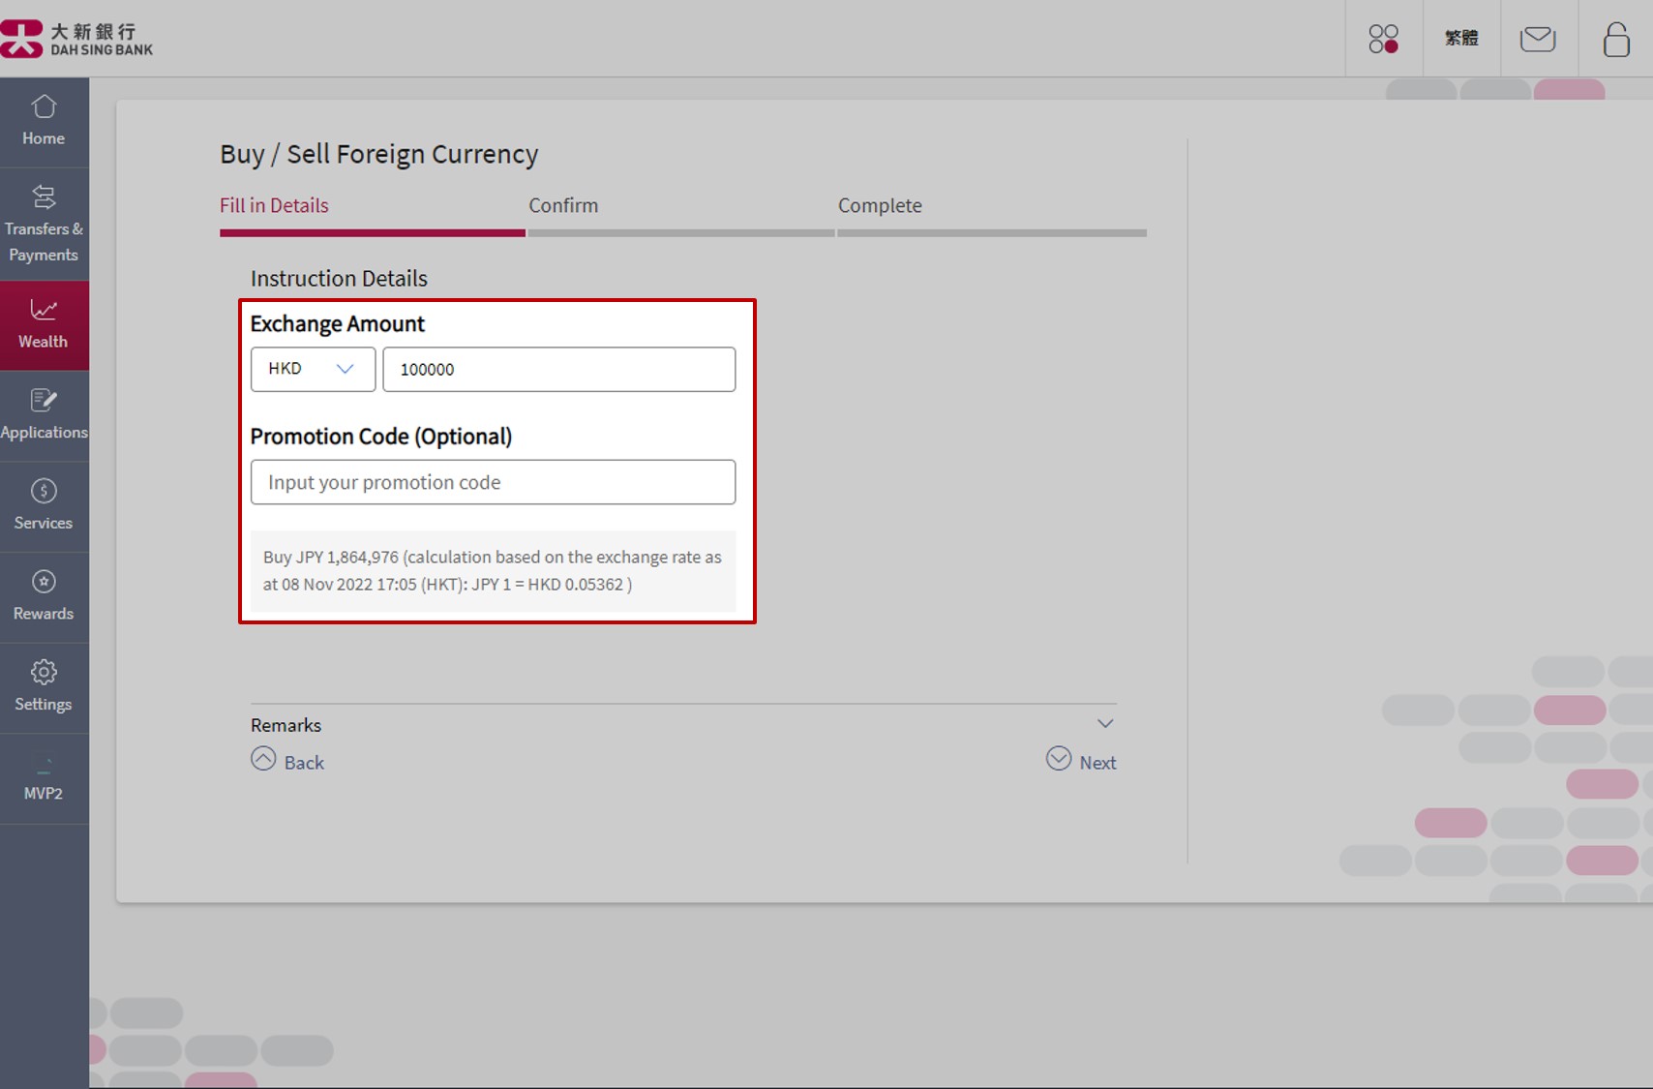Expand the Remarks section chevron
The width and height of the screenshot is (1653, 1089).
tap(1105, 724)
